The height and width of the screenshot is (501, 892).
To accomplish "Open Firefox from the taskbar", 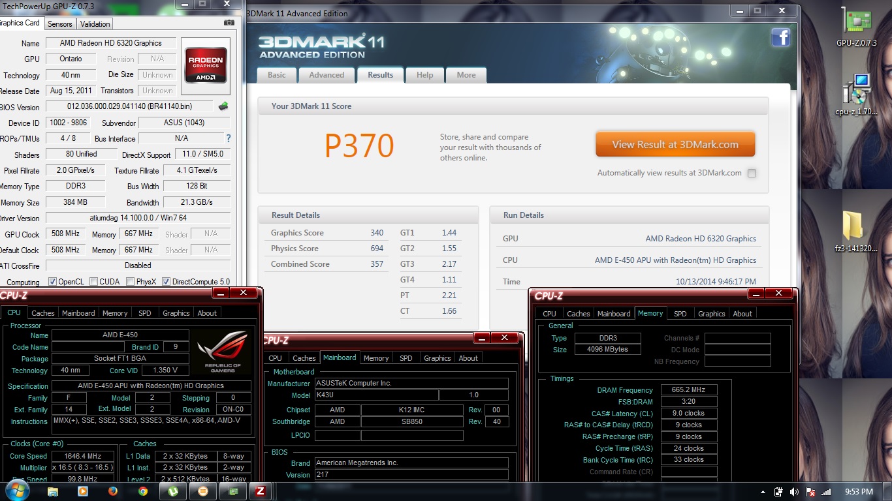I will click(113, 491).
